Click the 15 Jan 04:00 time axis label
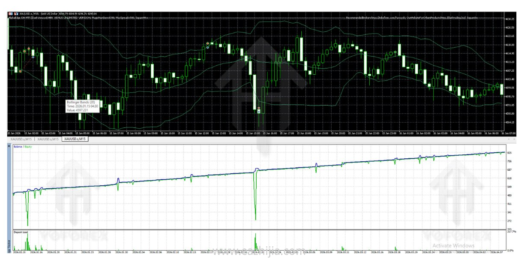Screen dimensions: 518x260 coord(66,133)
